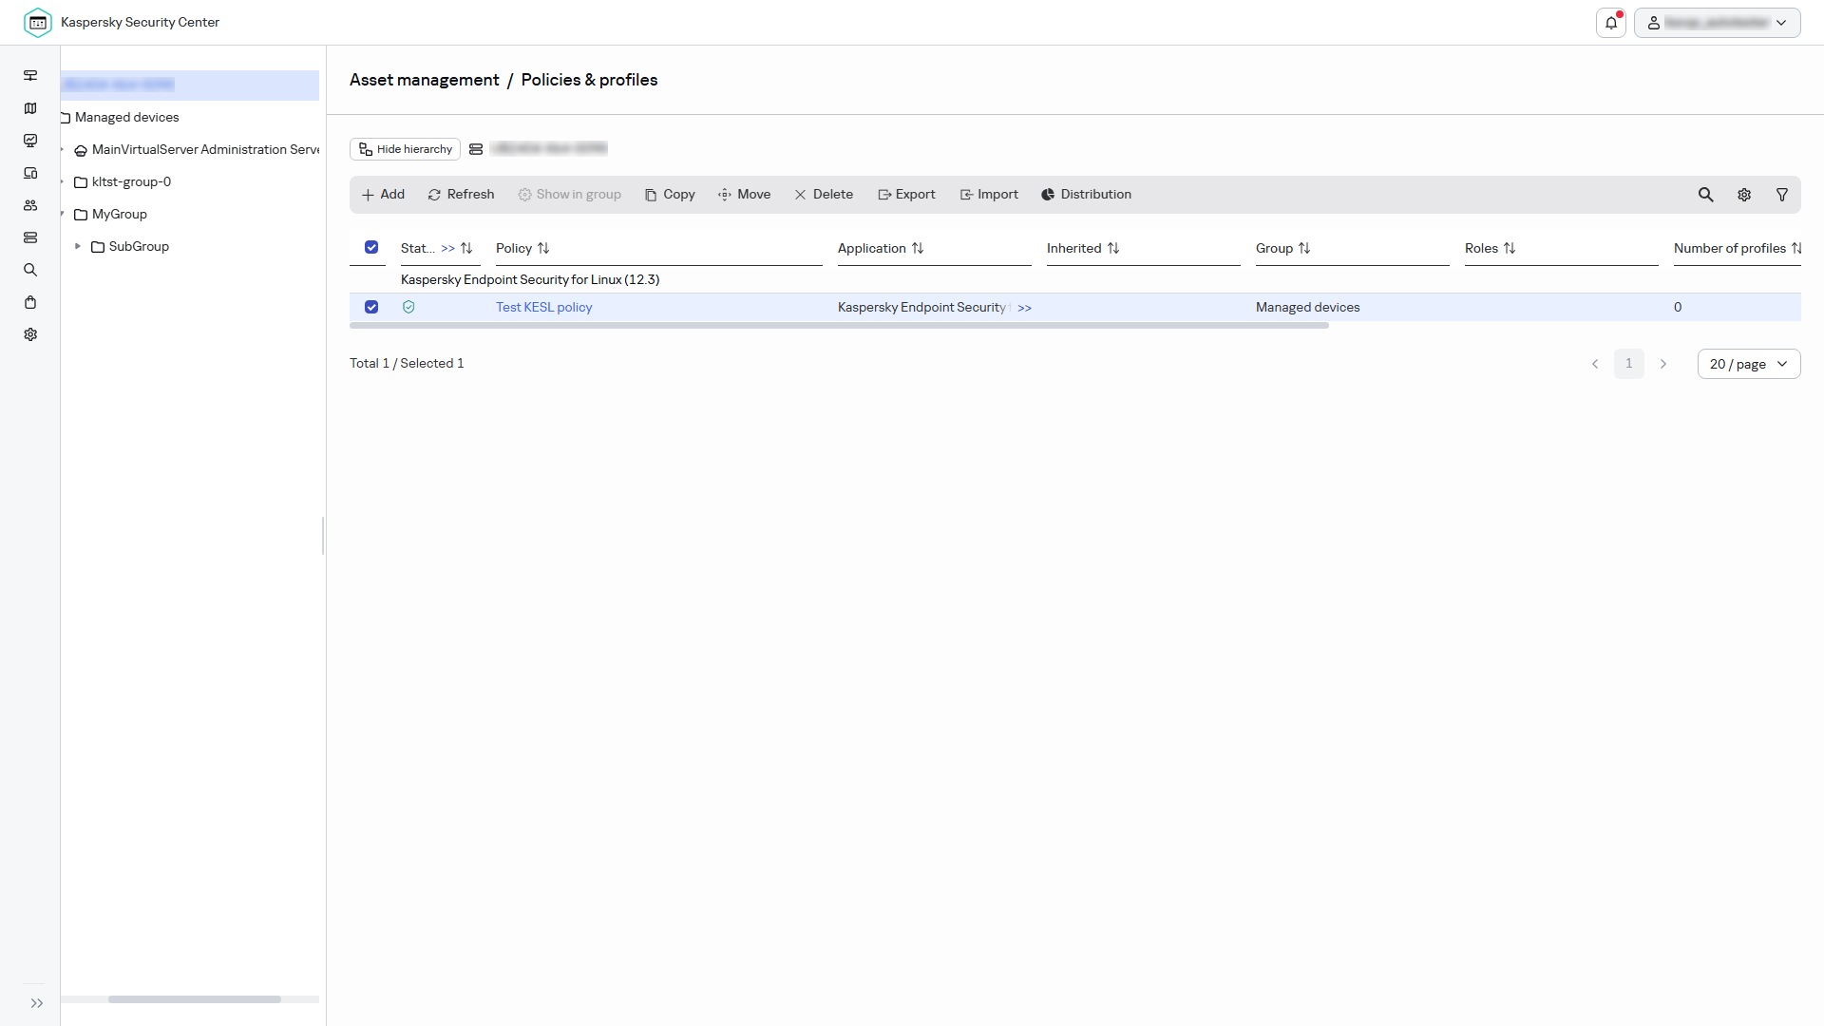1824x1026 pixels.
Task: Open the settings gear sidebar icon
Action: 30,334
